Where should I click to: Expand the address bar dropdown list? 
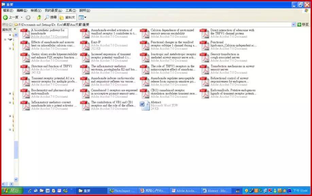coord(294,24)
